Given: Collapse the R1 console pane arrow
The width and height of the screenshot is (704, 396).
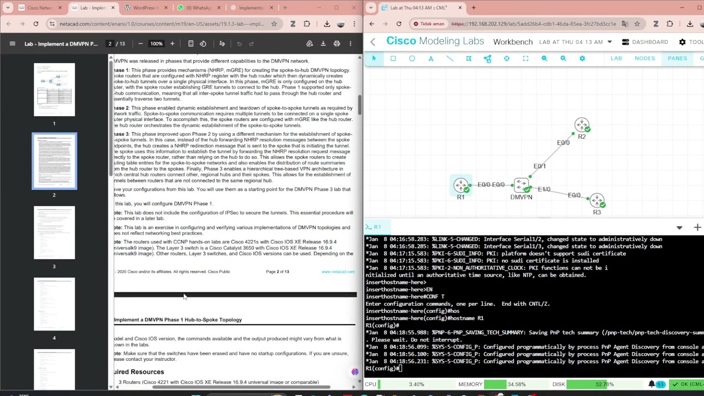Looking at the screenshot, I should pos(679,227).
